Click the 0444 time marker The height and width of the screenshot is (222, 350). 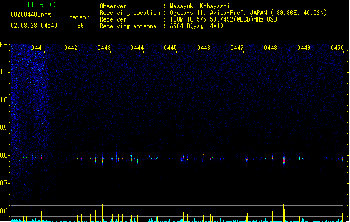137,48
